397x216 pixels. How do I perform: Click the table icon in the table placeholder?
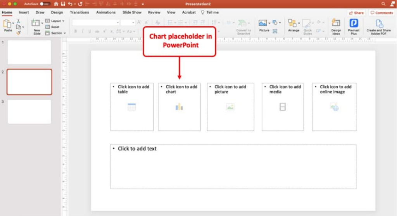(132, 107)
